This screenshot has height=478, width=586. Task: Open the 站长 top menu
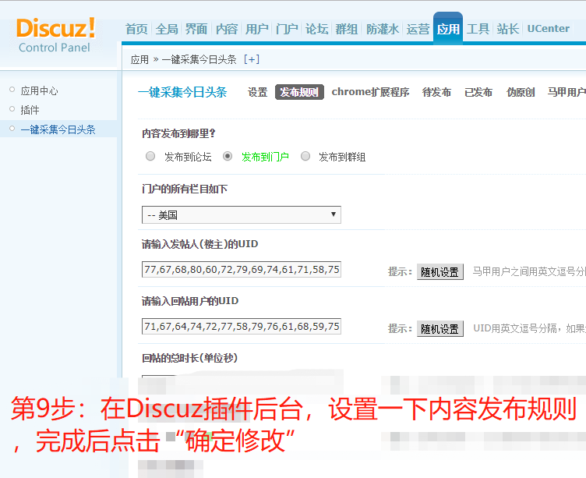click(x=508, y=29)
